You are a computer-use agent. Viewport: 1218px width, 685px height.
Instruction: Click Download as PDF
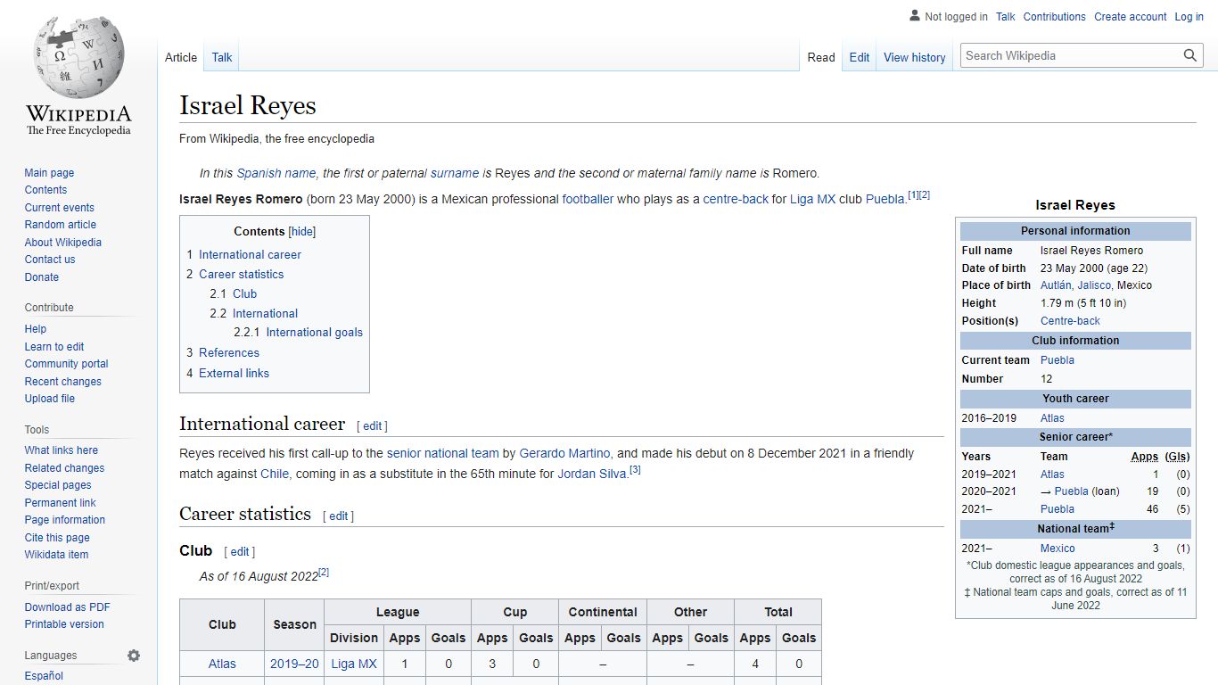tap(68, 607)
